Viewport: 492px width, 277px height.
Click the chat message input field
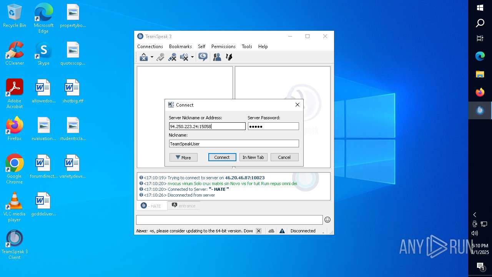(229, 220)
